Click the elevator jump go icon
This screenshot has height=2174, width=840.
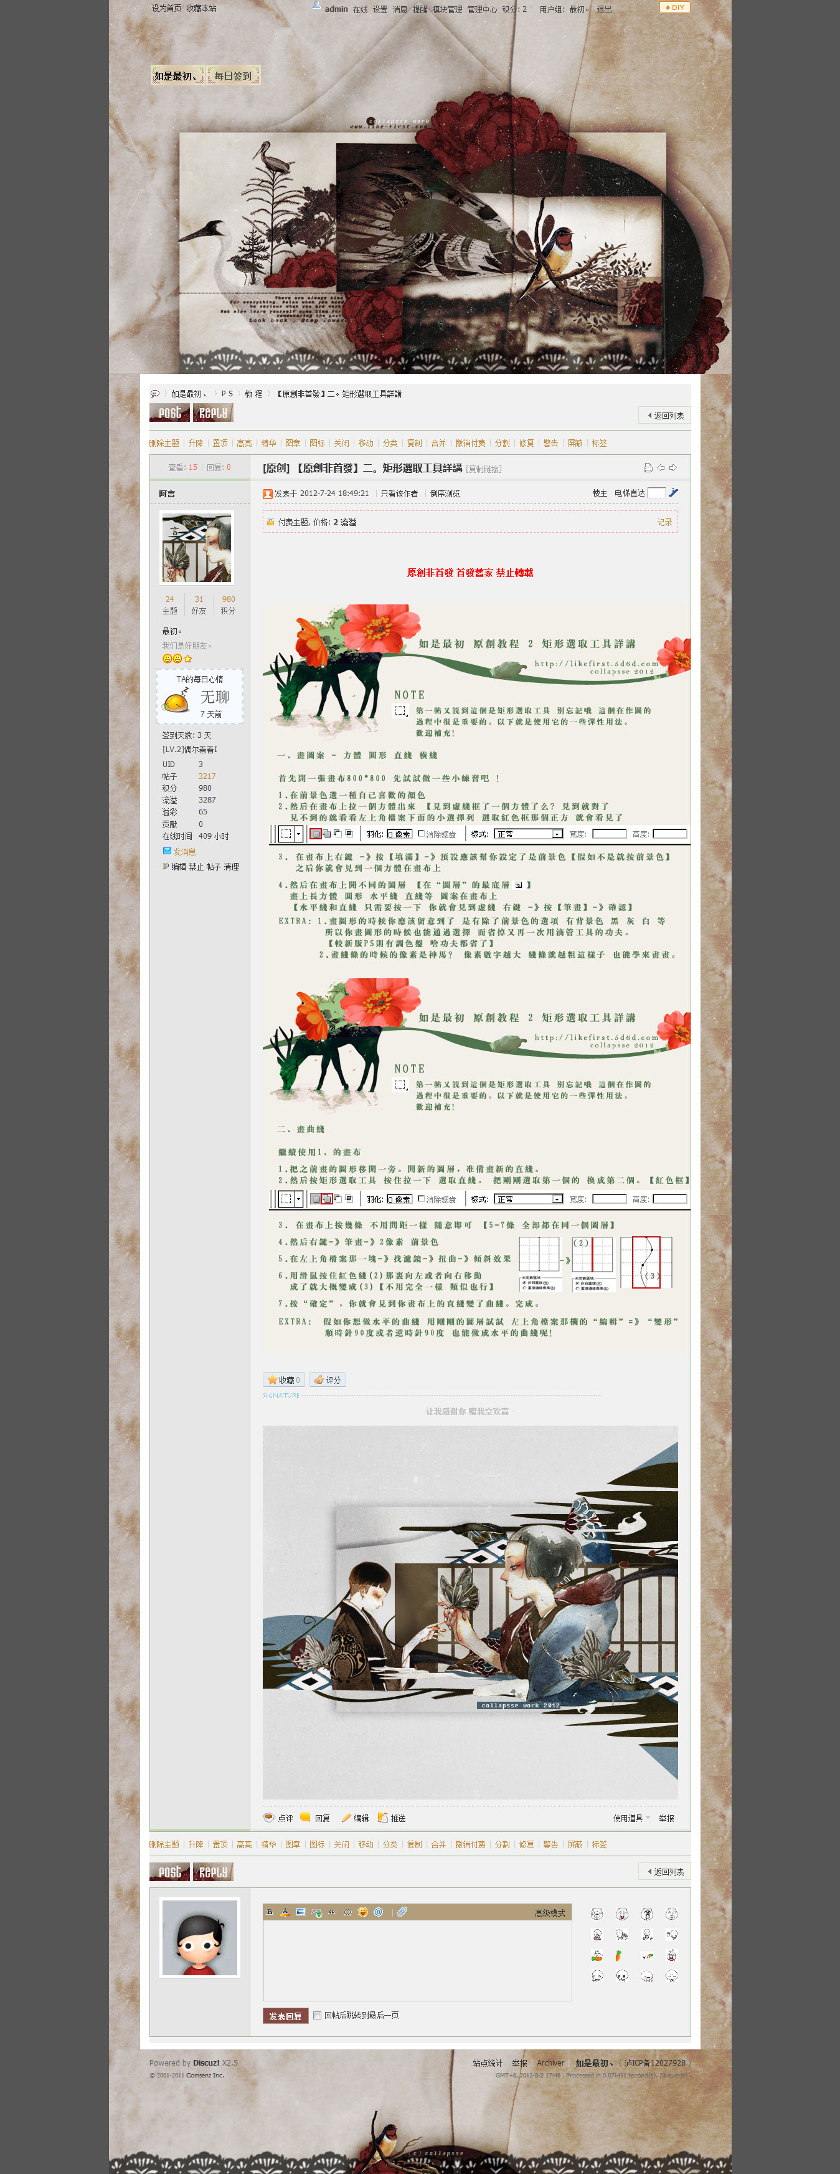click(673, 493)
